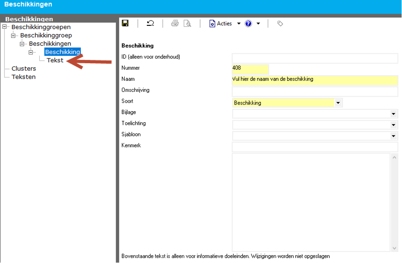The width and height of the screenshot is (402, 263).
Task: Open the Soort dropdown list
Action: 338,103
